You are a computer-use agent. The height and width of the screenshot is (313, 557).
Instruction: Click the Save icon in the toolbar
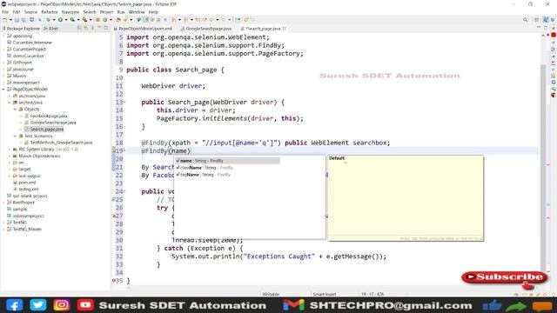(17, 20)
